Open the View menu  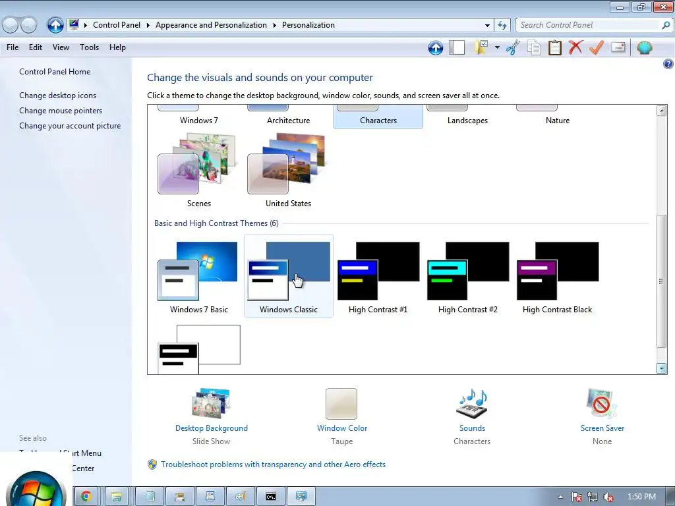click(x=61, y=47)
